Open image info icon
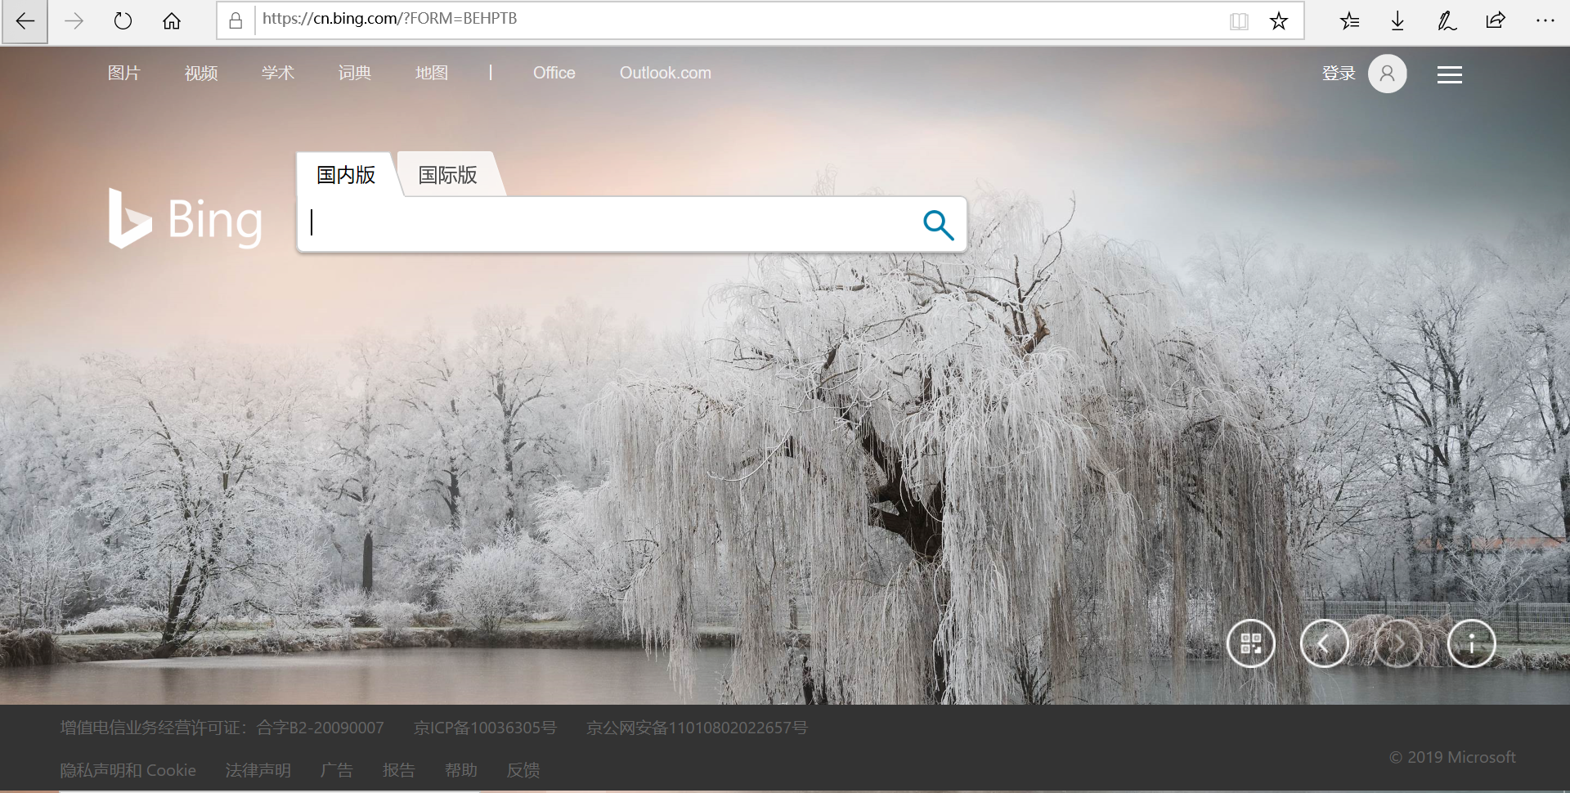The width and height of the screenshot is (1570, 793). tap(1472, 643)
